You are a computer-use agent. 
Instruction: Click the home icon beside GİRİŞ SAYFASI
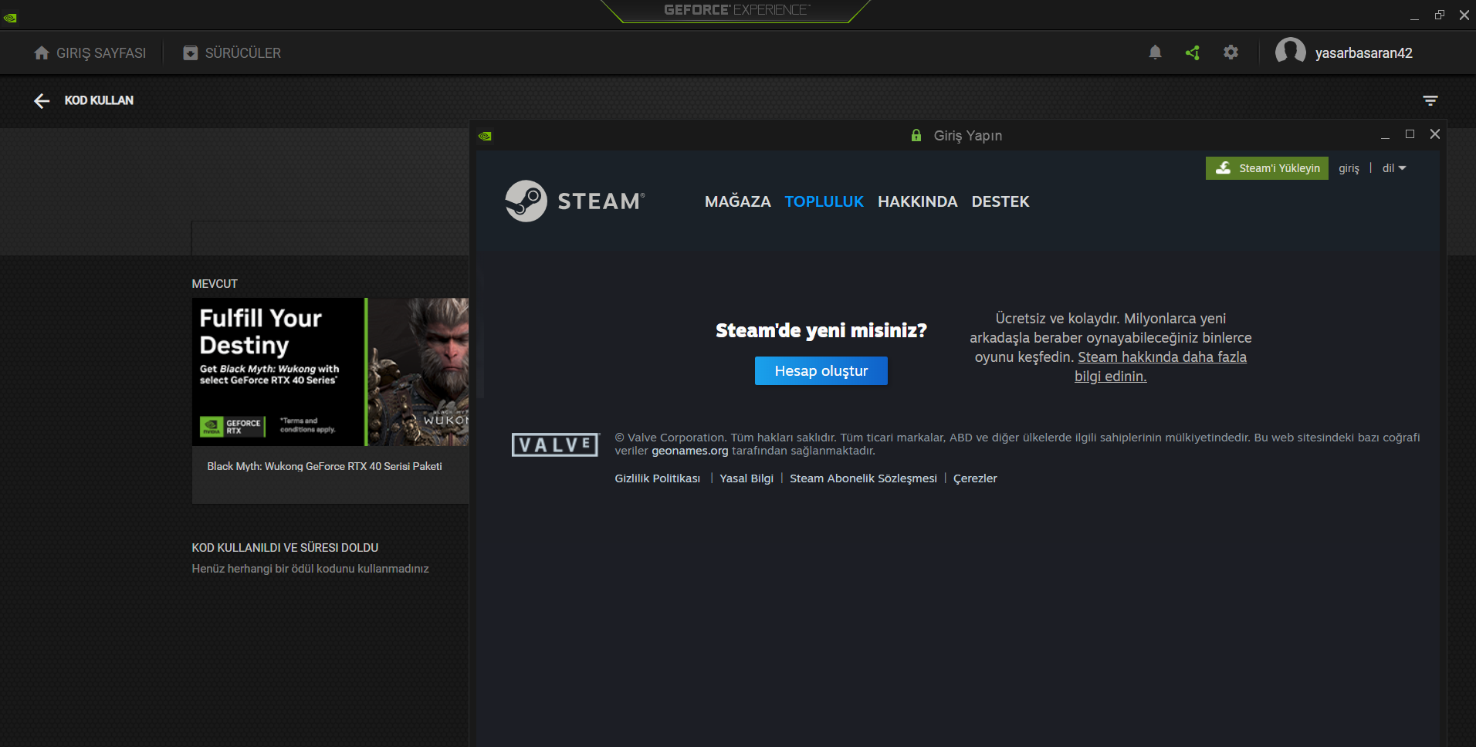[42, 52]
